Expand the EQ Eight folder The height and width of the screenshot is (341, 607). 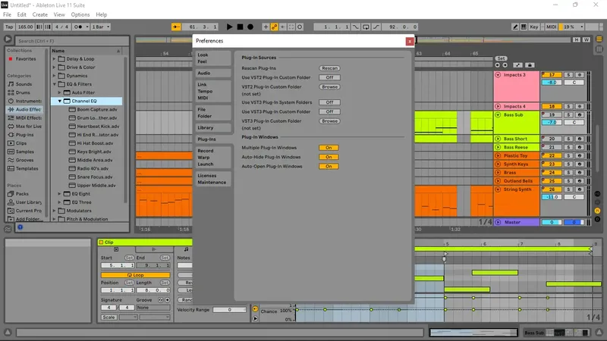tap(60, 194)
